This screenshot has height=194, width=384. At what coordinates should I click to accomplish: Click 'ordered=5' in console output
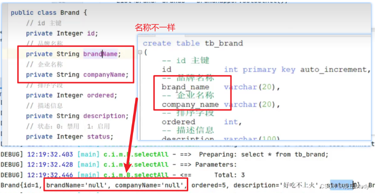[208, 185]
